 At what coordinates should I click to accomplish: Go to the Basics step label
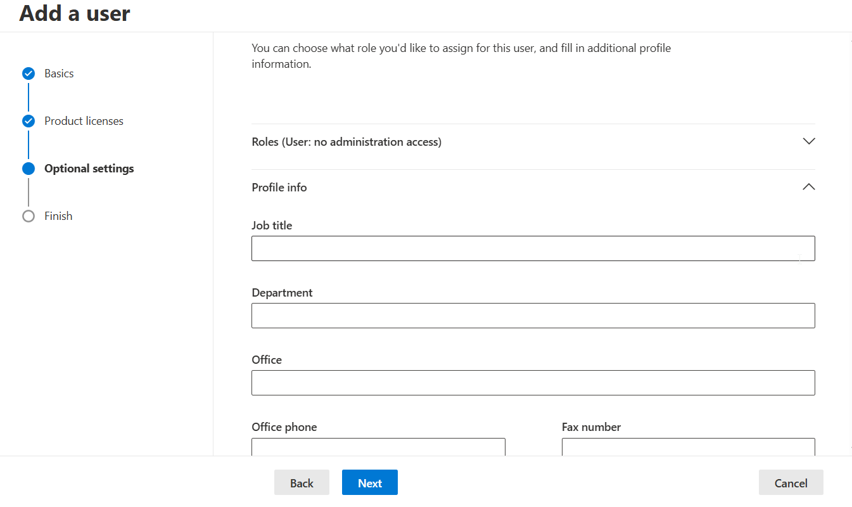pyautogui.click(x=59, y=74)
